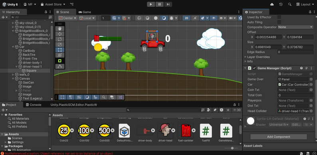The width and height of the screenshot is (317, 155).
Task: Expand the Layer Overrides section
Action: tap(246, 57)
